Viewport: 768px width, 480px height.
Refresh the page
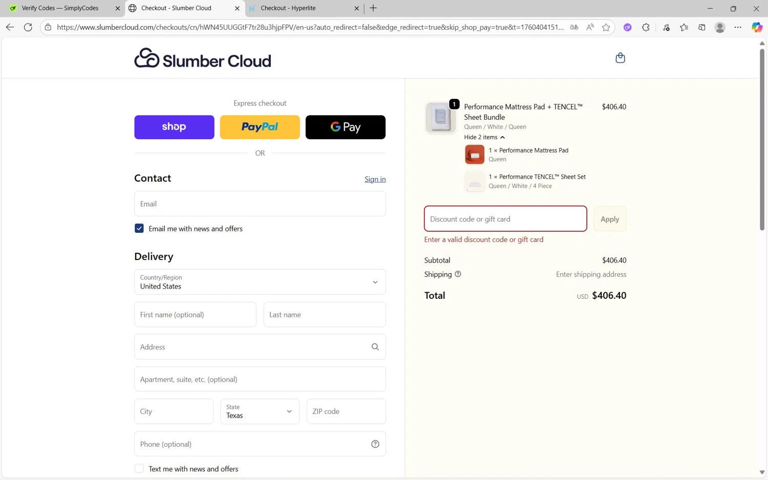coord(28,28)
